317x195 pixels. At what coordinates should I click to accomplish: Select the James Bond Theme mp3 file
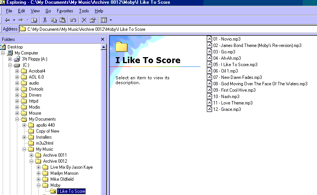(257, 45)
